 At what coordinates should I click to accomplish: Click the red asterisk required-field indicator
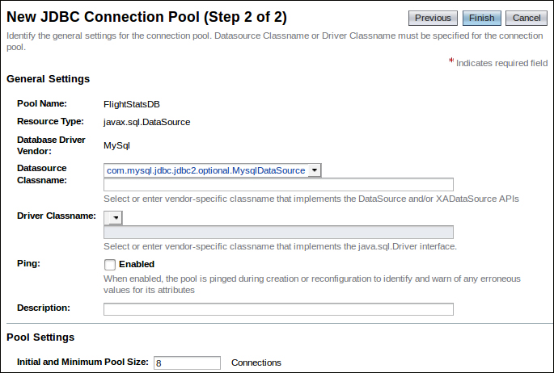click(451, 61)
